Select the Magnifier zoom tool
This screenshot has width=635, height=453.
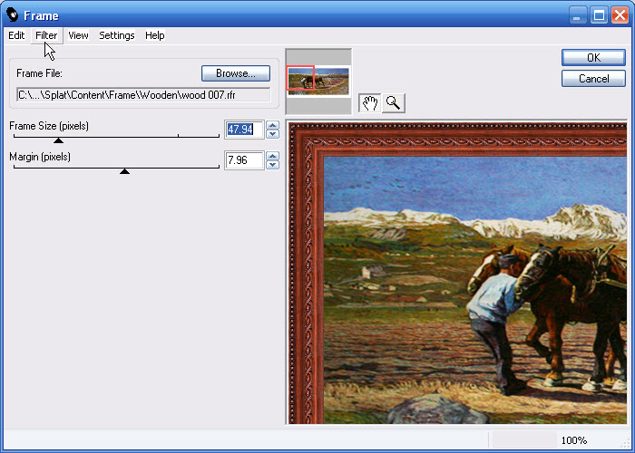pos(393,103)
